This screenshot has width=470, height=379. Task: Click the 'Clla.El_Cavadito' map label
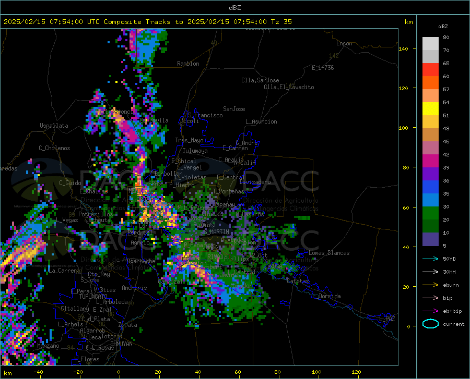289,87
